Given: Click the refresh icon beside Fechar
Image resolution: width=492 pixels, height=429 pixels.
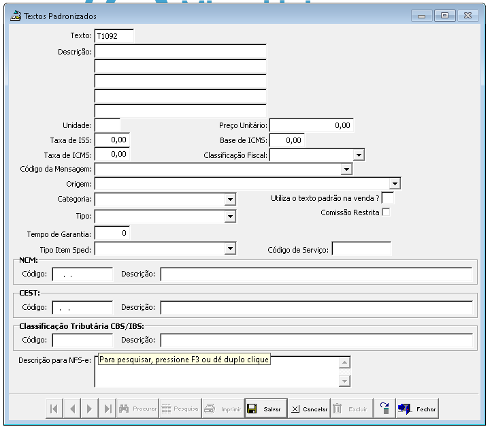Looking at the screenshot, I should click(x=384, y=409).
